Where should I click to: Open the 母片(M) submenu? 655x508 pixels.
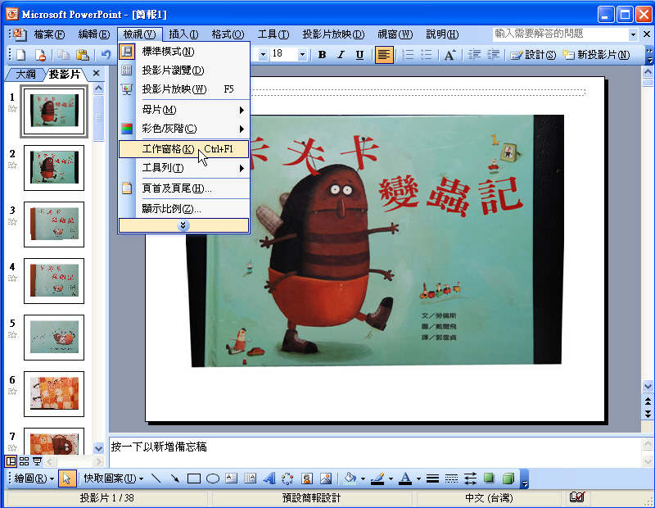183,110
